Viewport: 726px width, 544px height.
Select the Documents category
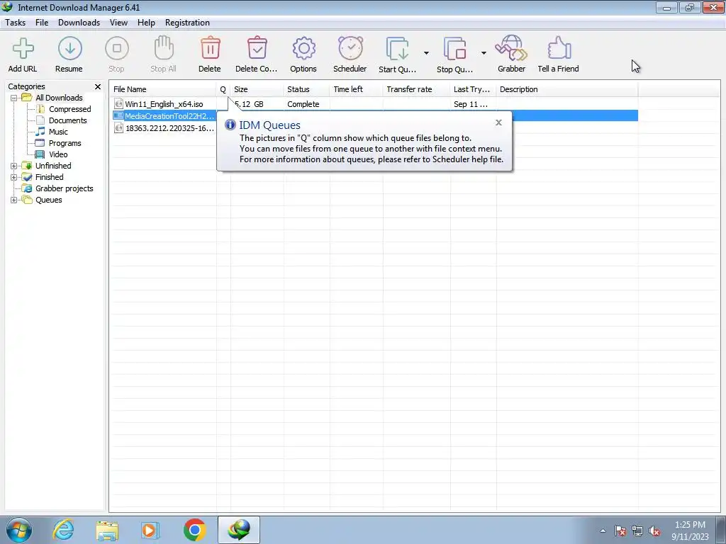(67, 120)
